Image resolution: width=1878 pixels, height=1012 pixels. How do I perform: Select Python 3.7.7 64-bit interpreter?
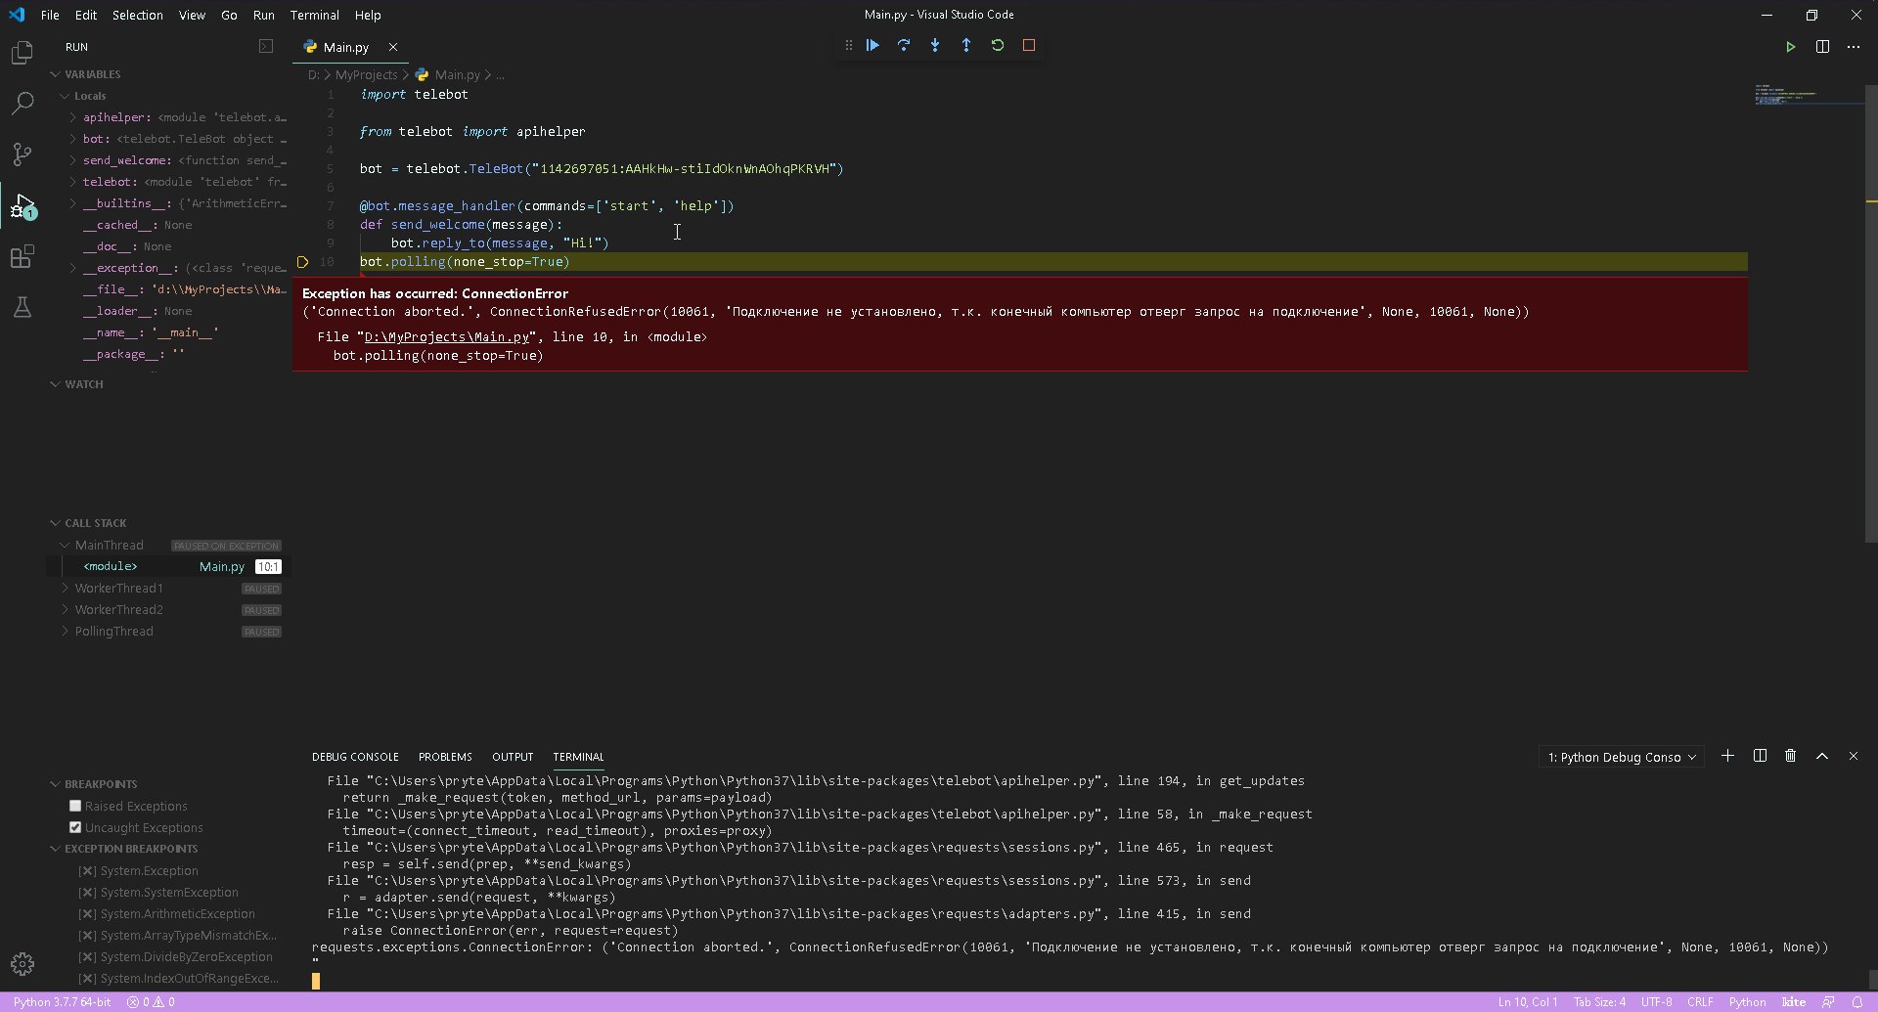62,1002
